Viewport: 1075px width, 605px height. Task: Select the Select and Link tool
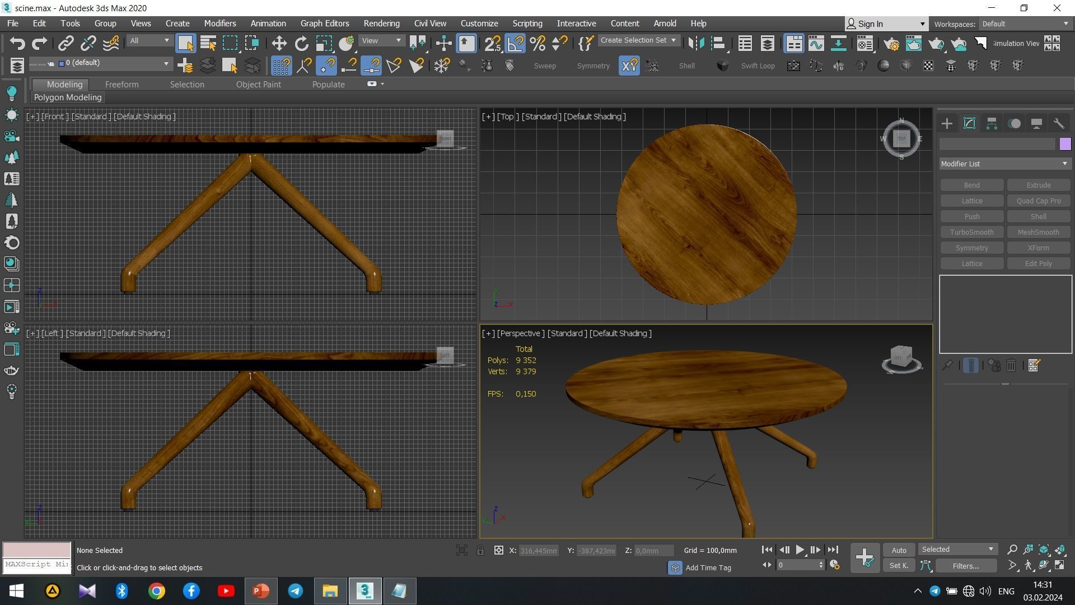point(66,43)
